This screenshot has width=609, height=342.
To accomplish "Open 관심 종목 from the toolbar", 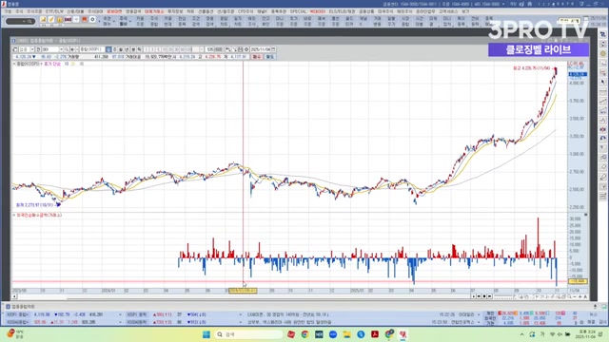I will (182, 21).
